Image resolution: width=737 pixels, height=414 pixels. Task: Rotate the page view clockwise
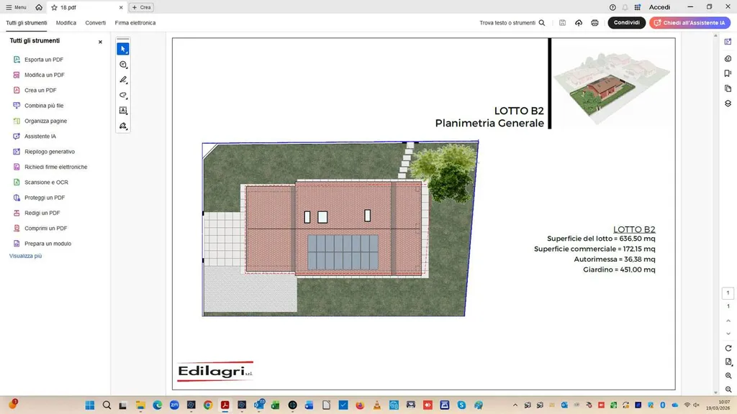pos(728,348)
